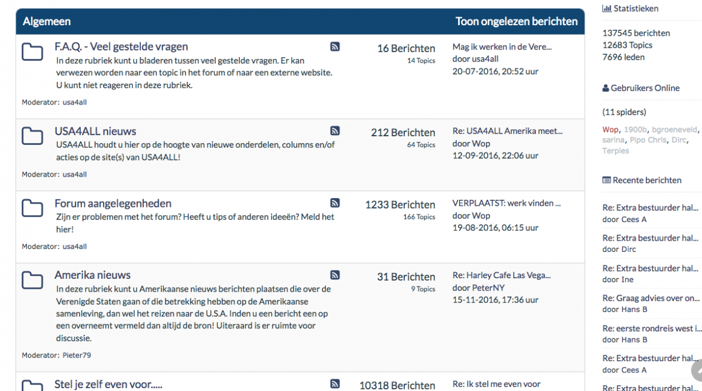Viewport: 702px width, 391px height.
Task: Open the Algemeen category header
Action: click(47, 22)
